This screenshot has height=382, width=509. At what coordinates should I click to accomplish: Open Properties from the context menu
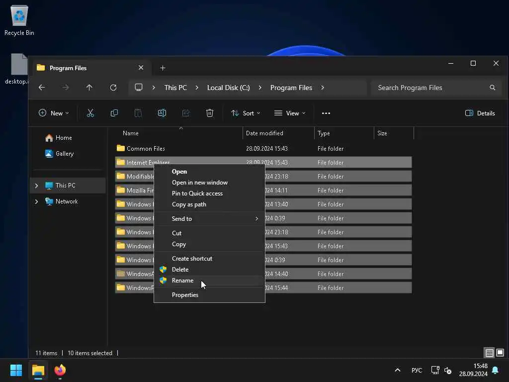click(209, 295)
